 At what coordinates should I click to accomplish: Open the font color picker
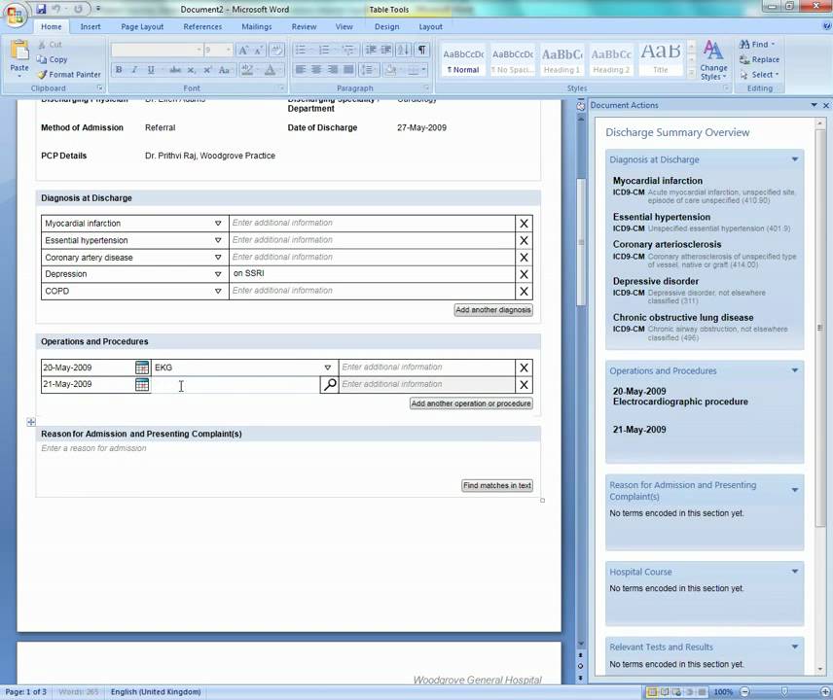(x=272, y=70)
